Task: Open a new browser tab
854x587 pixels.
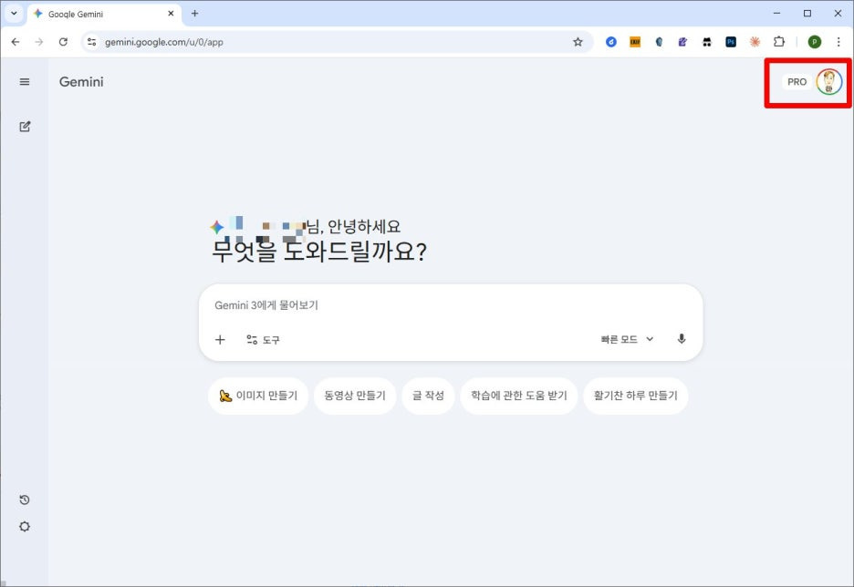Action: pyautogui.click(x=194, y=14)
